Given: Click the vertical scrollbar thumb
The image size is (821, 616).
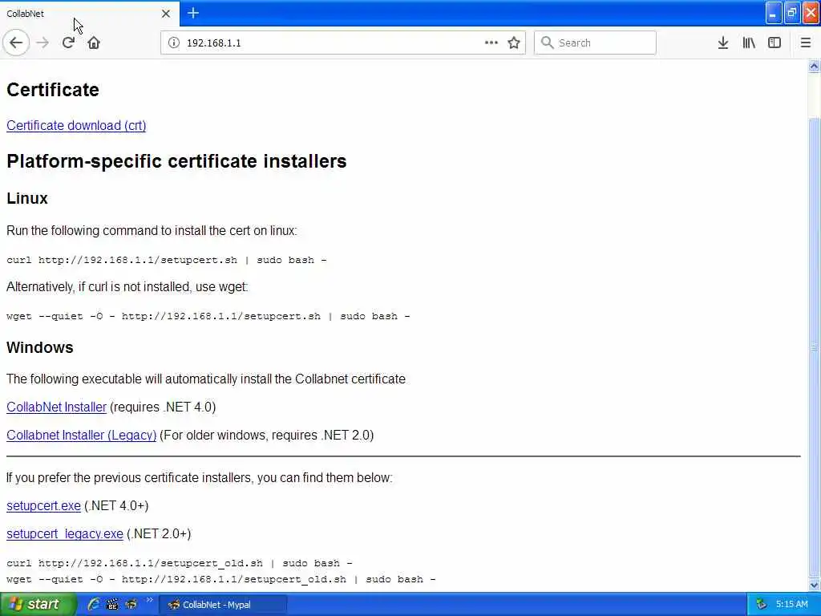Looking at the screenshot, I should [815, 346].
